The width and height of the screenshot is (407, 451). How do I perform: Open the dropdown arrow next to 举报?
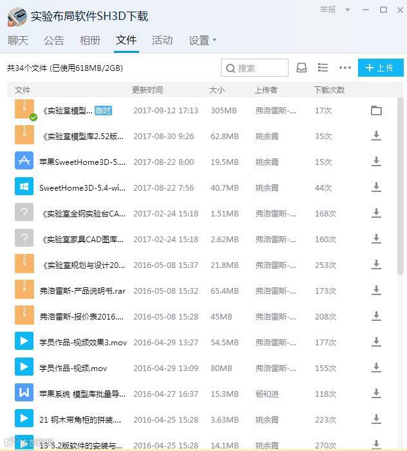click(348, 10)
